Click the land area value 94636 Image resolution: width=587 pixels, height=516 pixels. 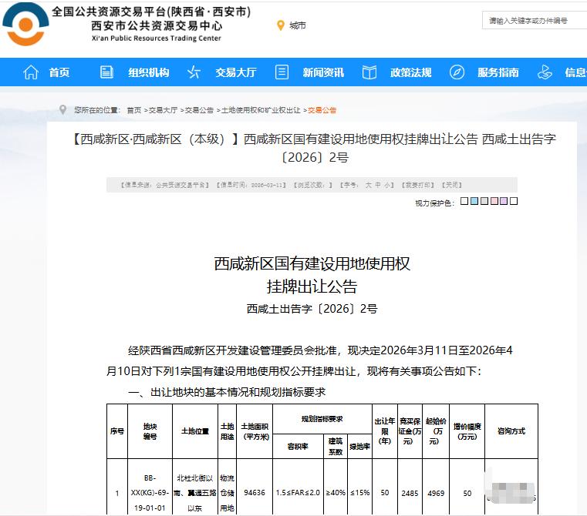point(255,493)
